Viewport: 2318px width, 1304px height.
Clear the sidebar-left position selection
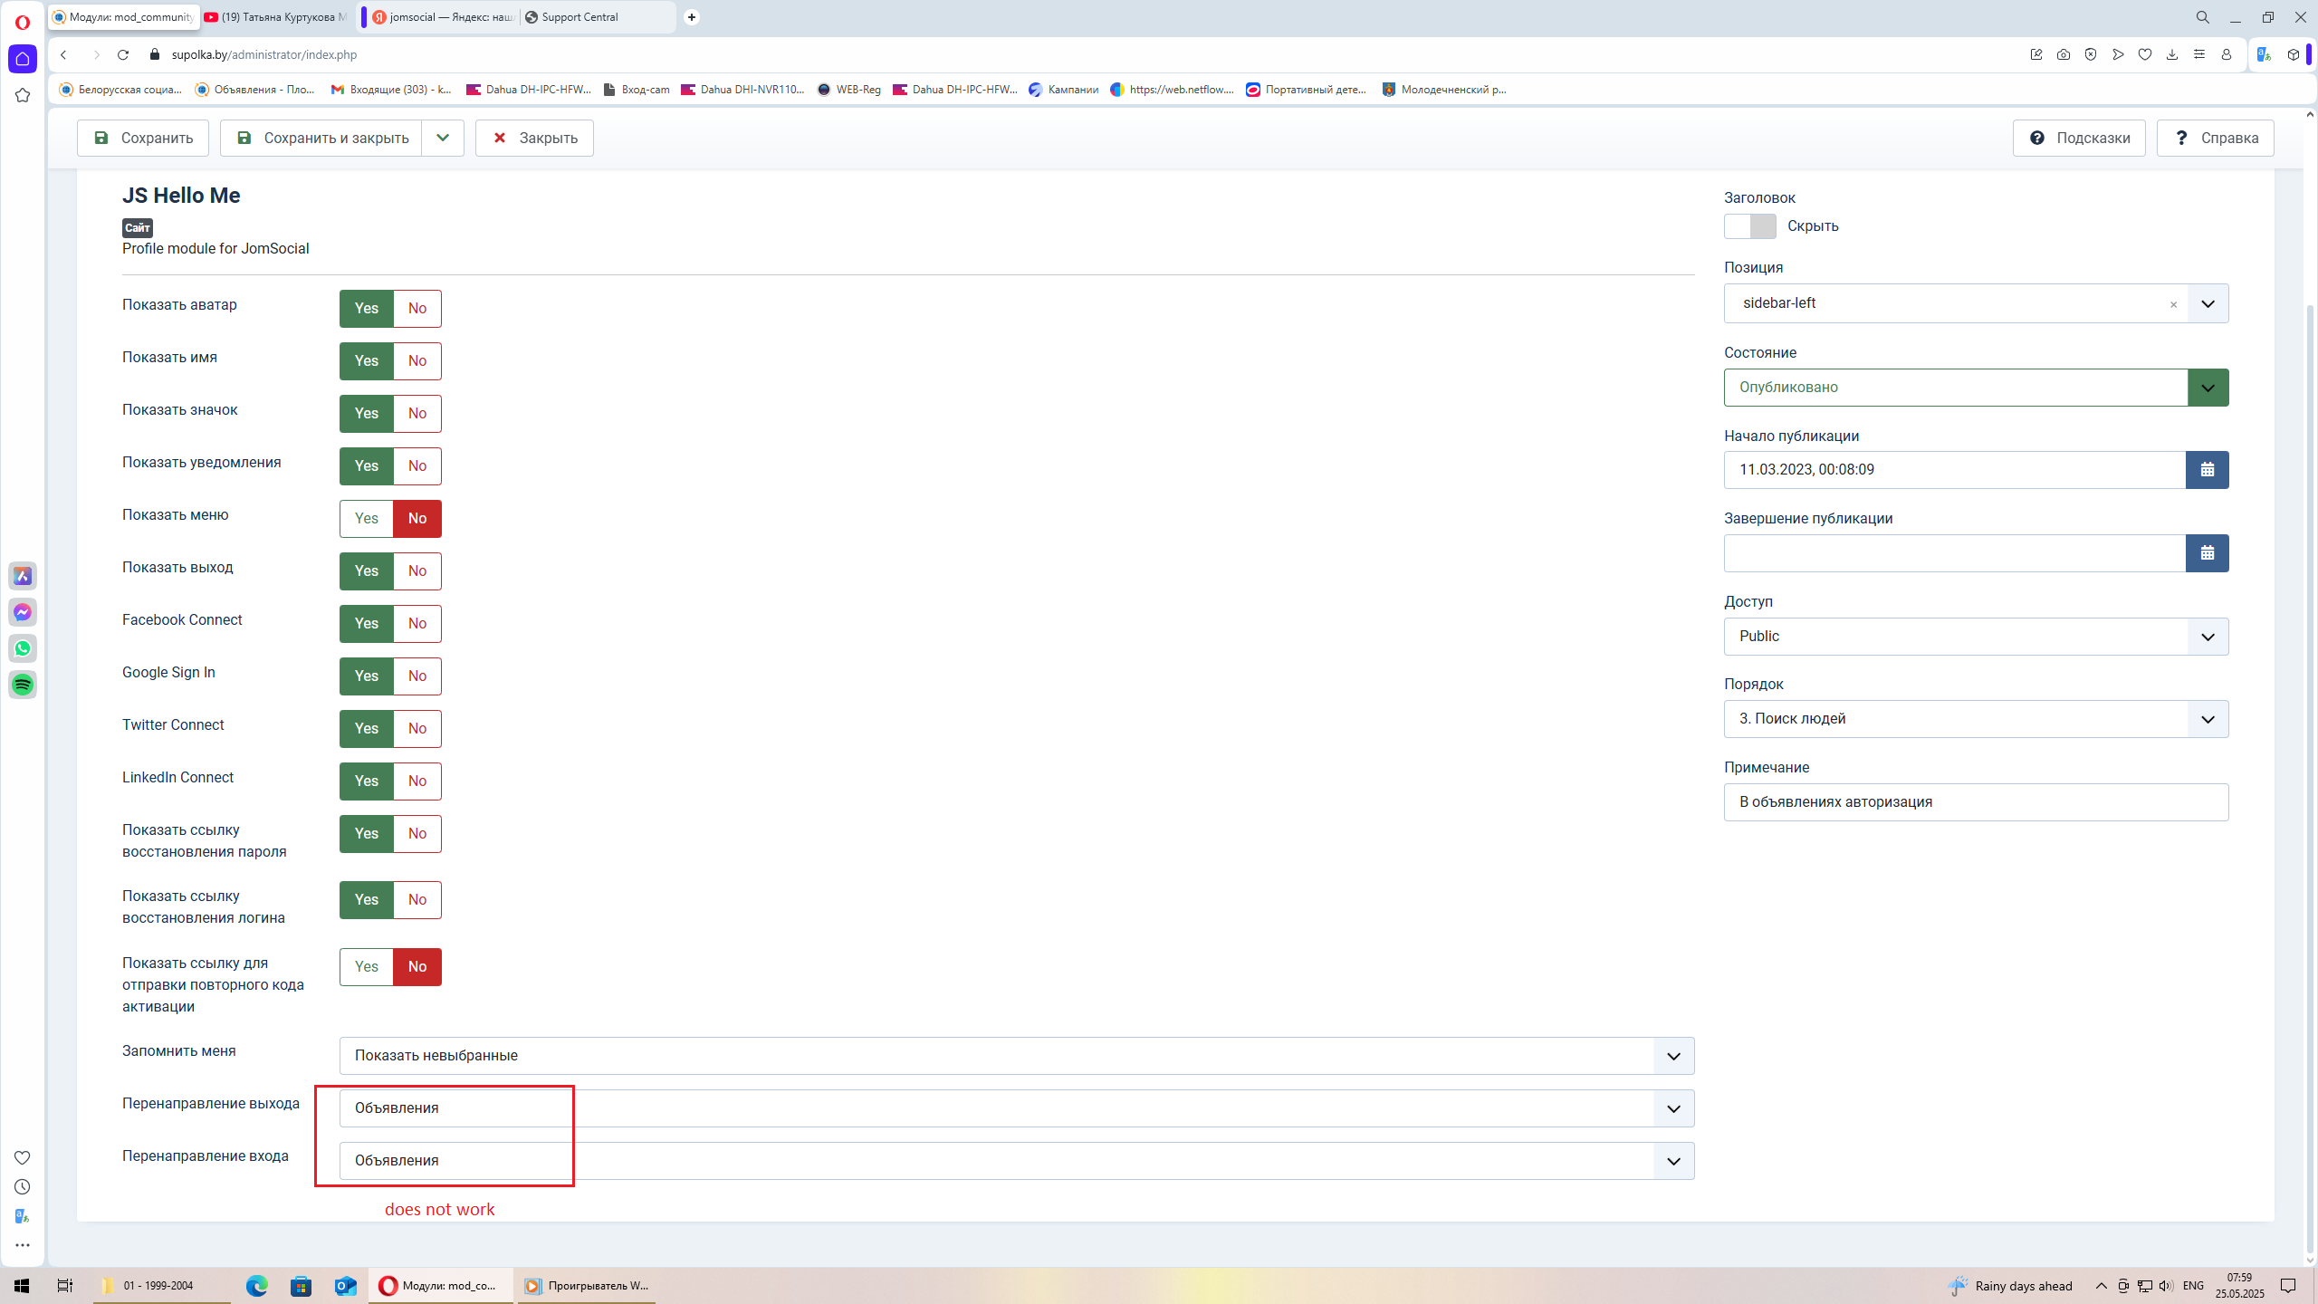(2173, 304)
